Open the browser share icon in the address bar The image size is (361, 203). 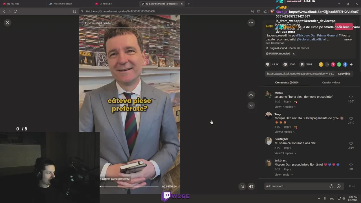coord(265,11)
